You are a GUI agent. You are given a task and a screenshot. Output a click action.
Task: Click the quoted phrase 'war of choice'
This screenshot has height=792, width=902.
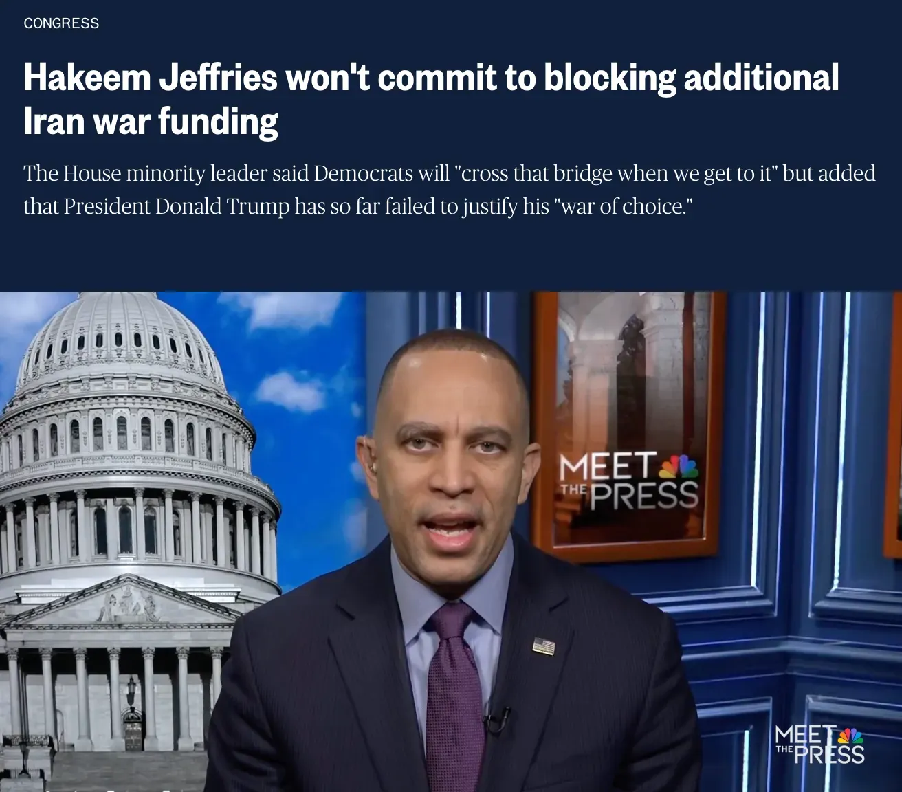point(622,206)
